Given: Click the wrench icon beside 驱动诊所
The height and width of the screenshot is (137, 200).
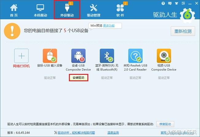Looking at the screenshot, I should click(55, 132).
